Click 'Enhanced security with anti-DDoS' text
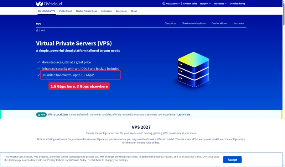 point(81,69)
